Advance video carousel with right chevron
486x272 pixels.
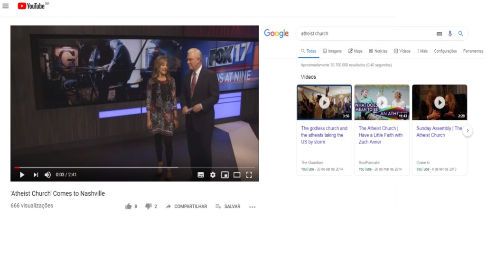(x=467, y=131)
